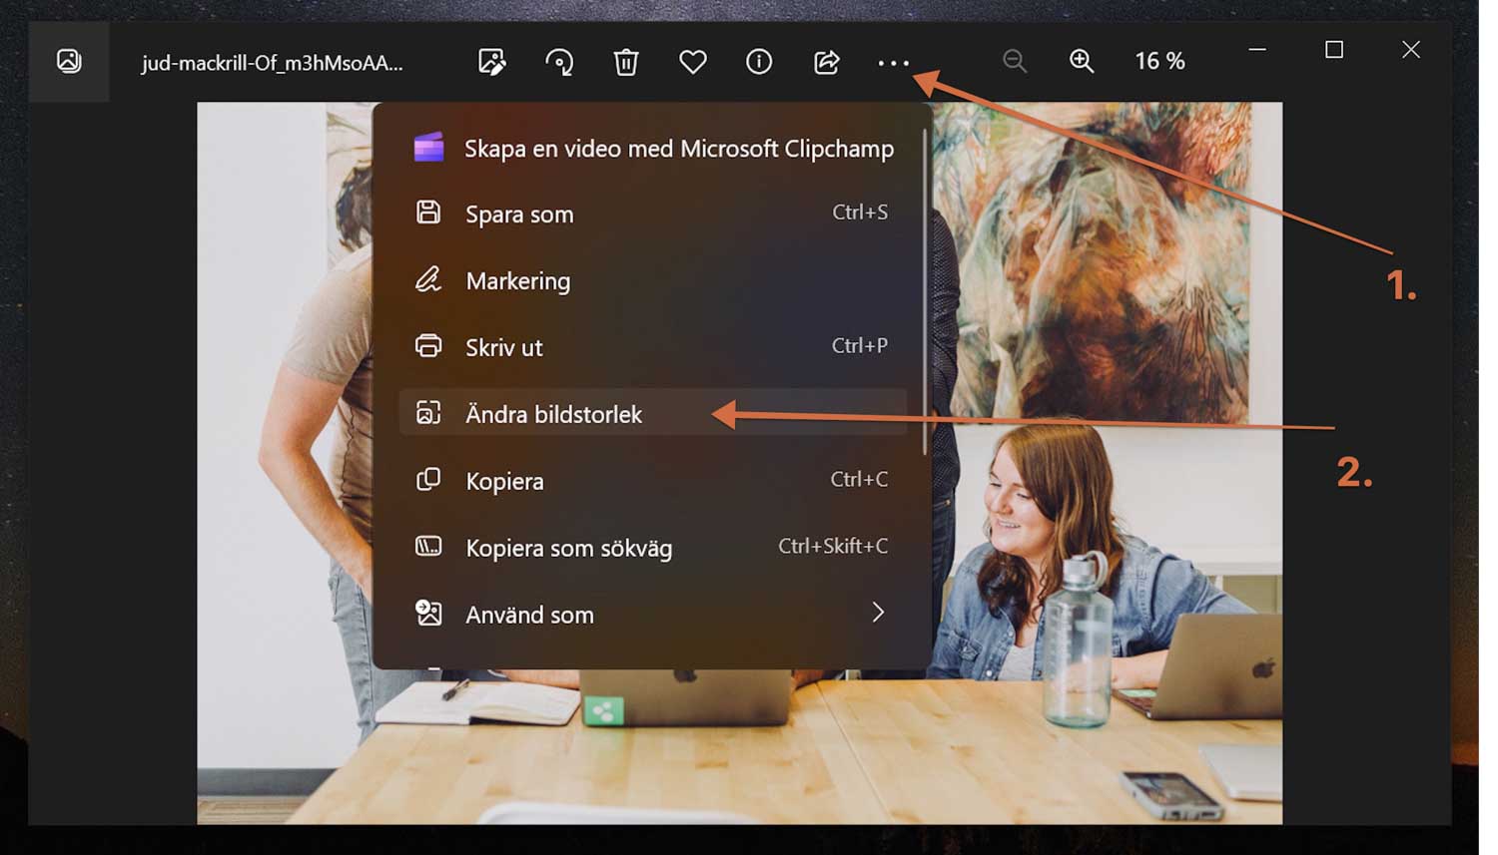Screen dimensions: 1498x855
Task: Open the three-dot See more menu
Action: (893, 63)
